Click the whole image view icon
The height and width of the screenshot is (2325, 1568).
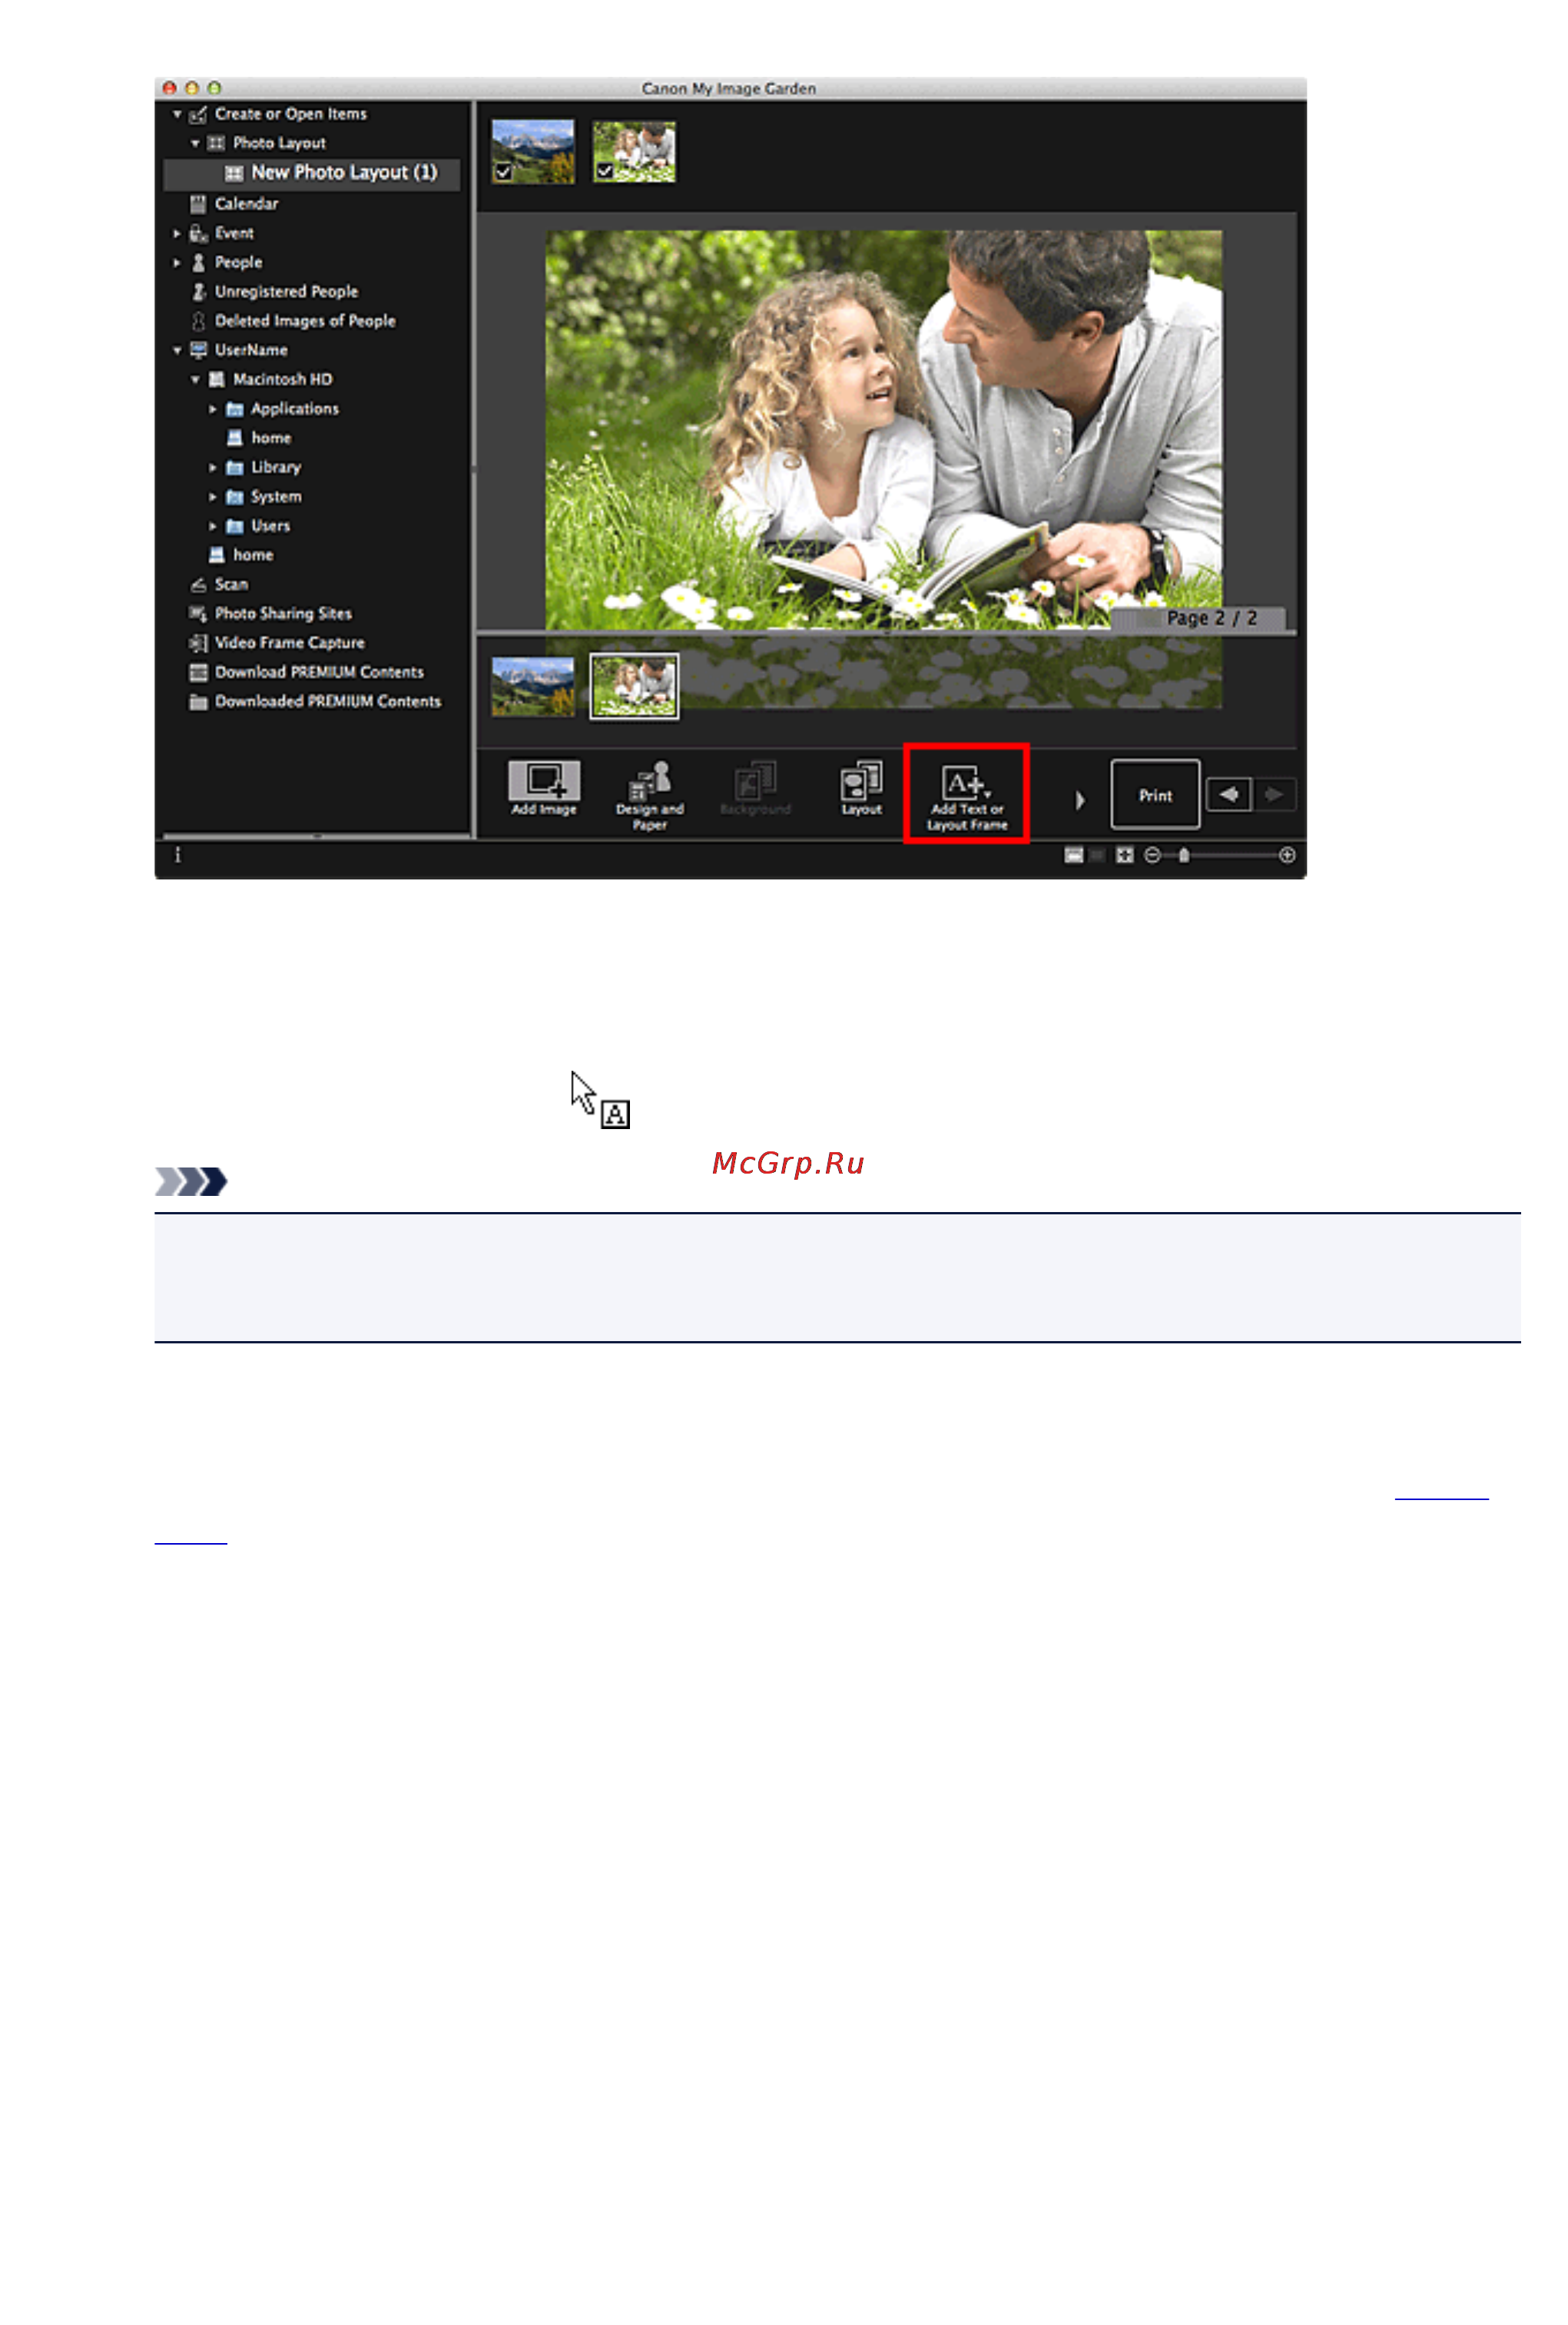click(1124, 856)
